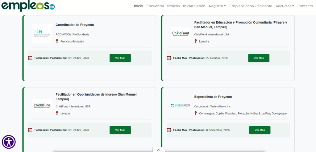Click the scroll-to-top chevron at the bottom
Viewport: 316px width, 152px height.
159,150
